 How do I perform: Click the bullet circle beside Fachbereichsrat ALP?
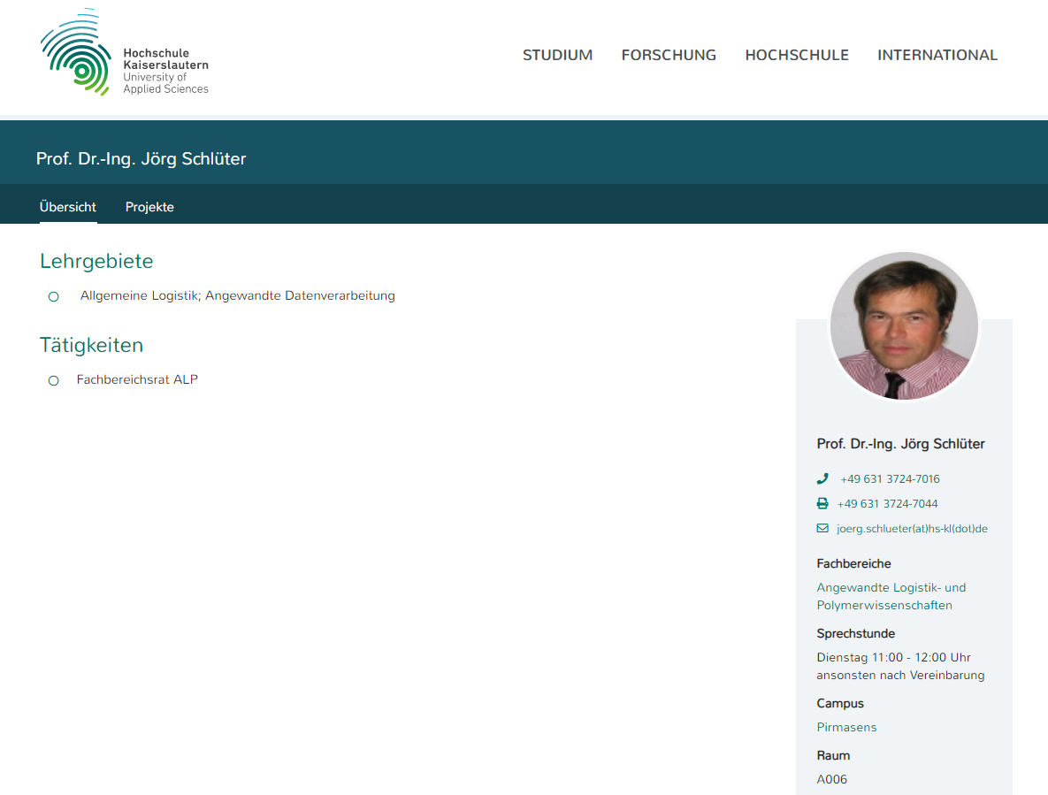[x=53, y=380]
